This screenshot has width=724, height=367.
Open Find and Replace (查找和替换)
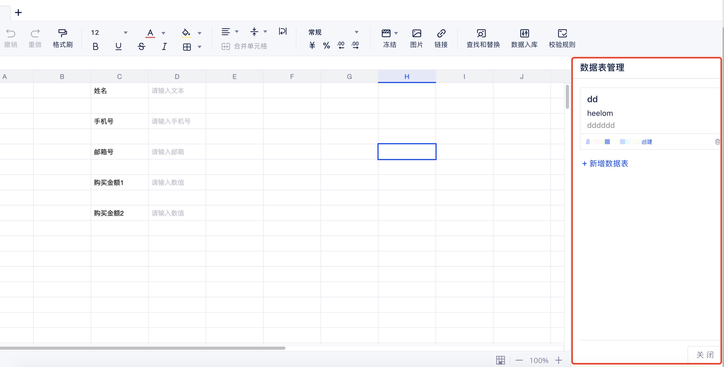tap(481, 34)
